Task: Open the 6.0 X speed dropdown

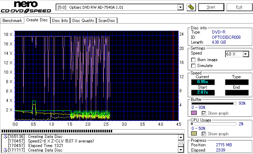Action: pyautogui.click(x=246, y=54)
